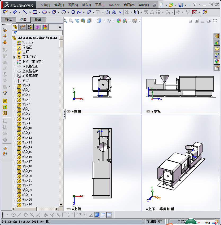The height and width of the screenshot is (225, 221).
Task: Click the Edit Appearance color ball icon
Action: pyautogui.click(x=119, y=21)
